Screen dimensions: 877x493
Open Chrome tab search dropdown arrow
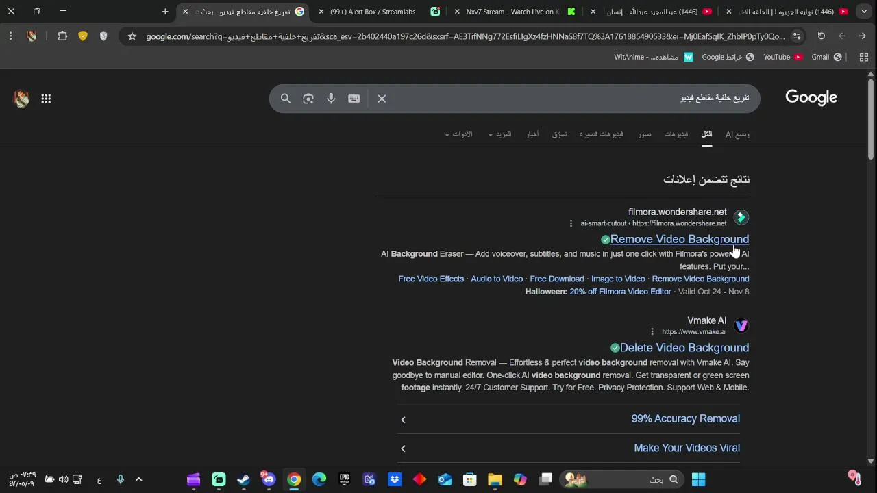point(864,12)
